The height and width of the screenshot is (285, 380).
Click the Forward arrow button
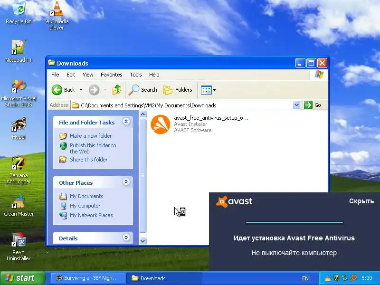click(x=94, y=90)
